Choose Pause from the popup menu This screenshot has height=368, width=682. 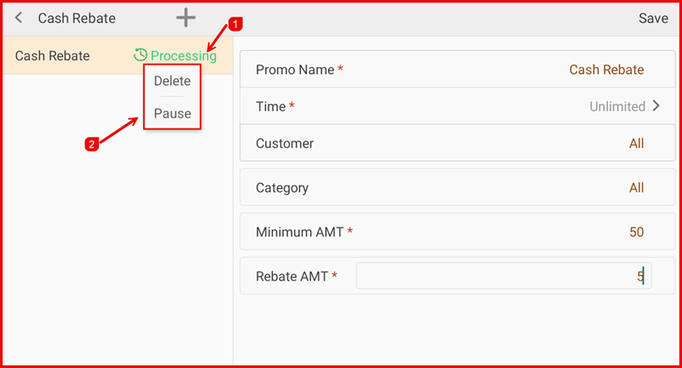(172, 113)
